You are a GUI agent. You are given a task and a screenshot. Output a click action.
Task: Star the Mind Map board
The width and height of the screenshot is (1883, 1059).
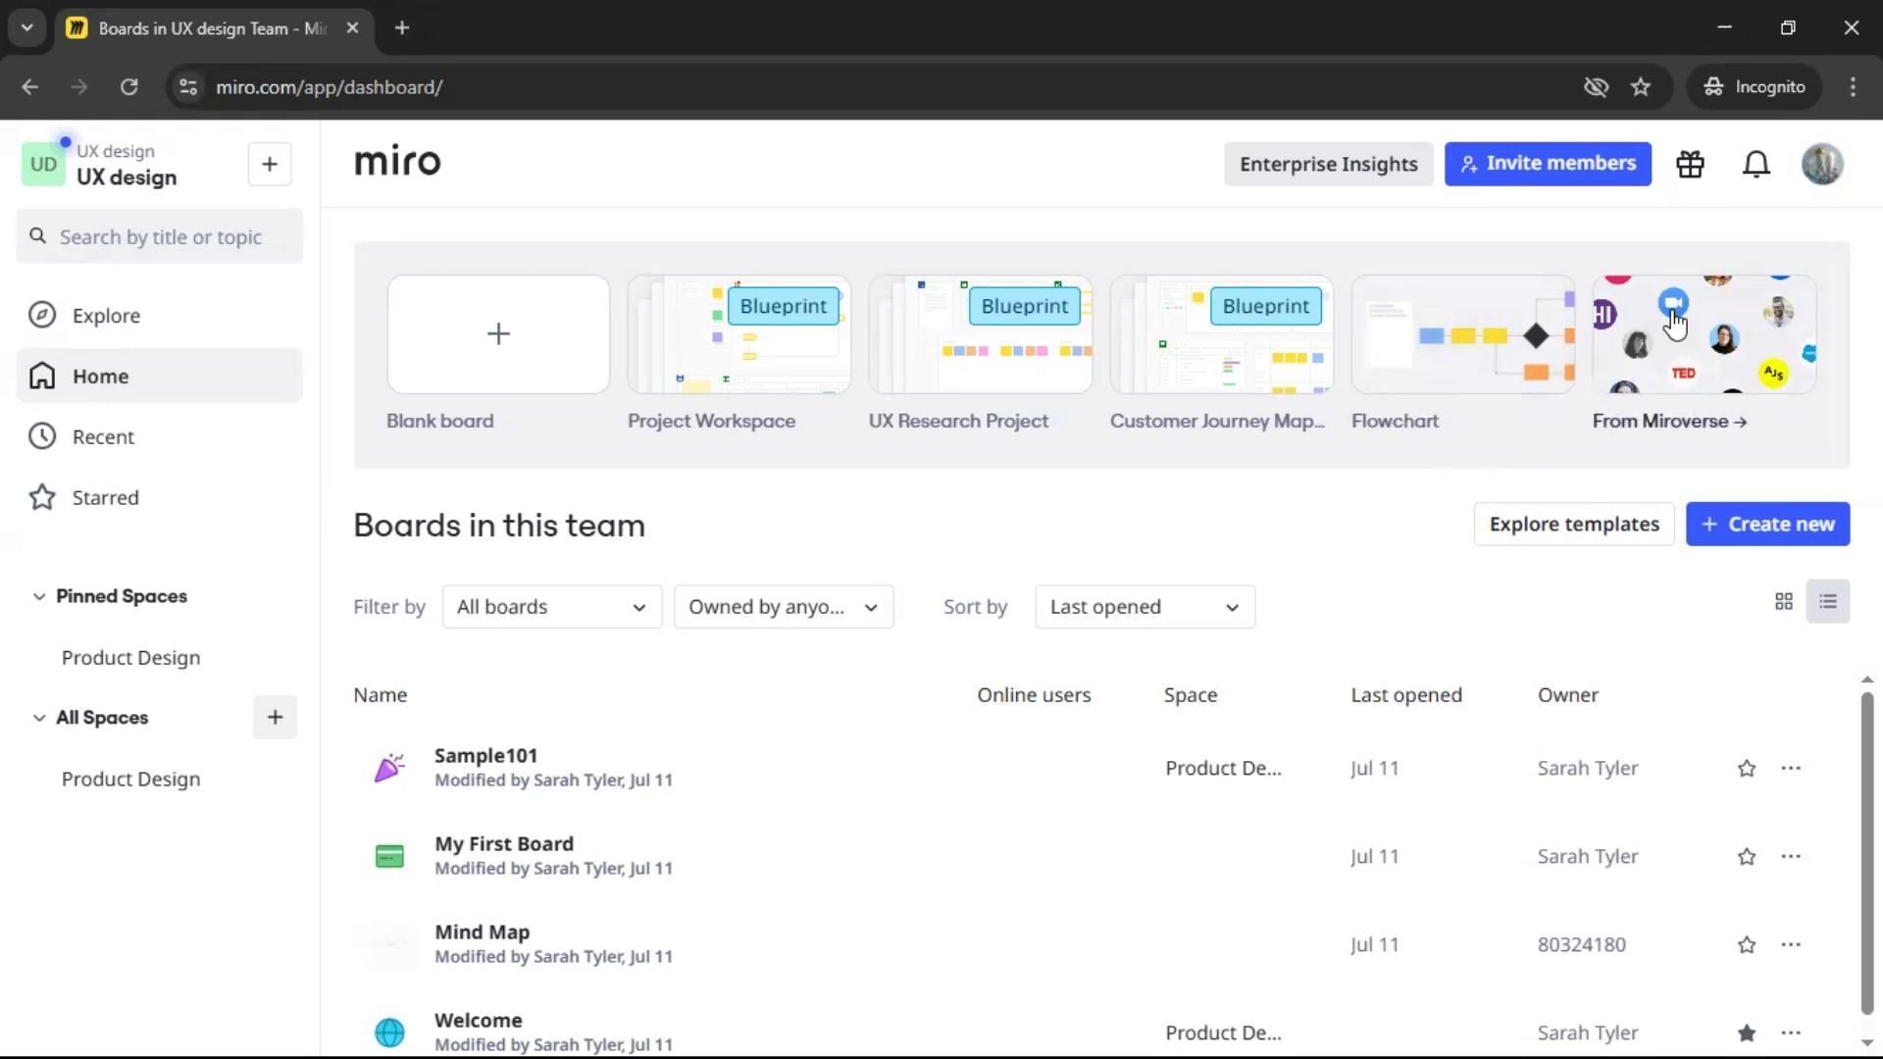click(1746, 945)
